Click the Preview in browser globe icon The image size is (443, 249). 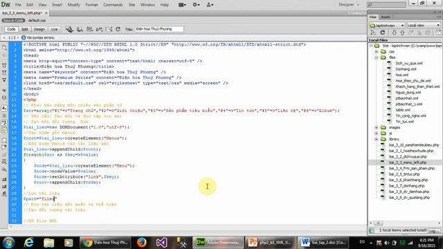69,29
